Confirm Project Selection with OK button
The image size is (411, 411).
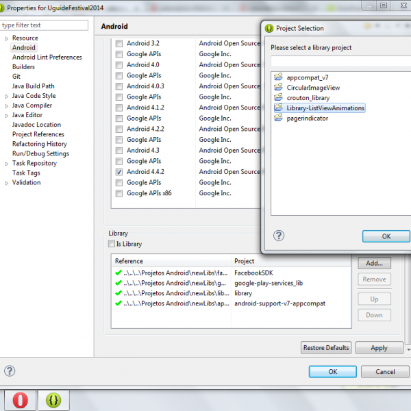click(x=386, y=236)
